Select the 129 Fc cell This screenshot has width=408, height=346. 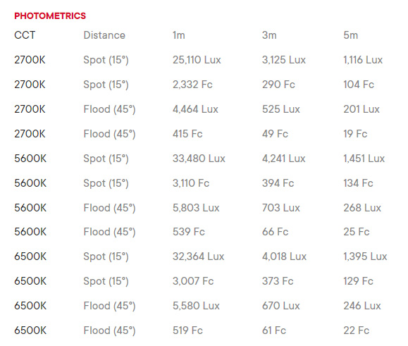358,281
